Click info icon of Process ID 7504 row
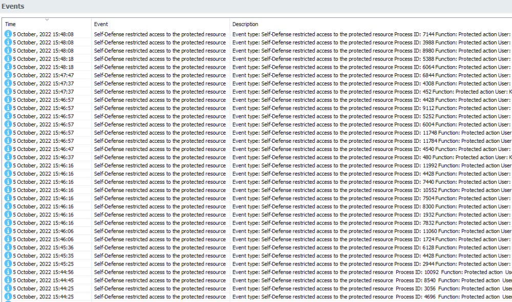This screenshot has width=512, height=302. (8, 198)
